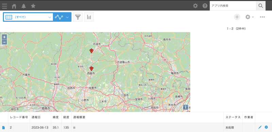Viewport: 272px width, 132px height.
Task: Click the 作業者 column header
Action: (x=249, y=117)
